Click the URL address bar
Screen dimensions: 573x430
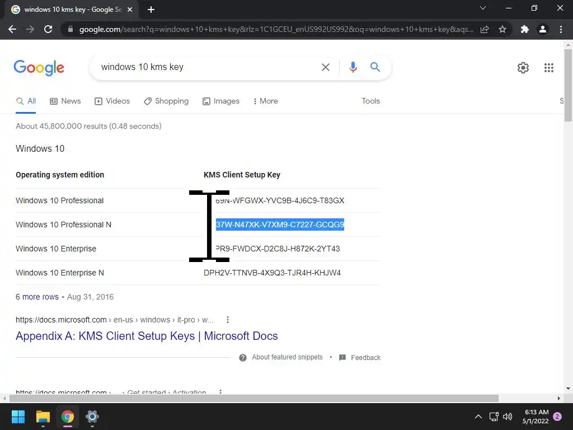point(276,29)
